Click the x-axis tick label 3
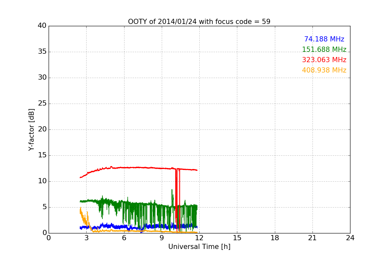This screenshot has width=389, height=259. [x=86, y=238]
